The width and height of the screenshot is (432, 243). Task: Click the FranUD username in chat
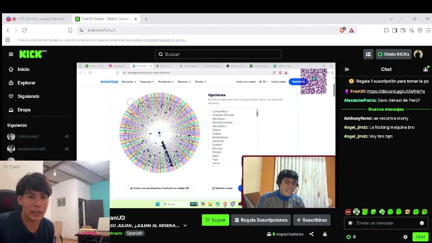point(358,91)
